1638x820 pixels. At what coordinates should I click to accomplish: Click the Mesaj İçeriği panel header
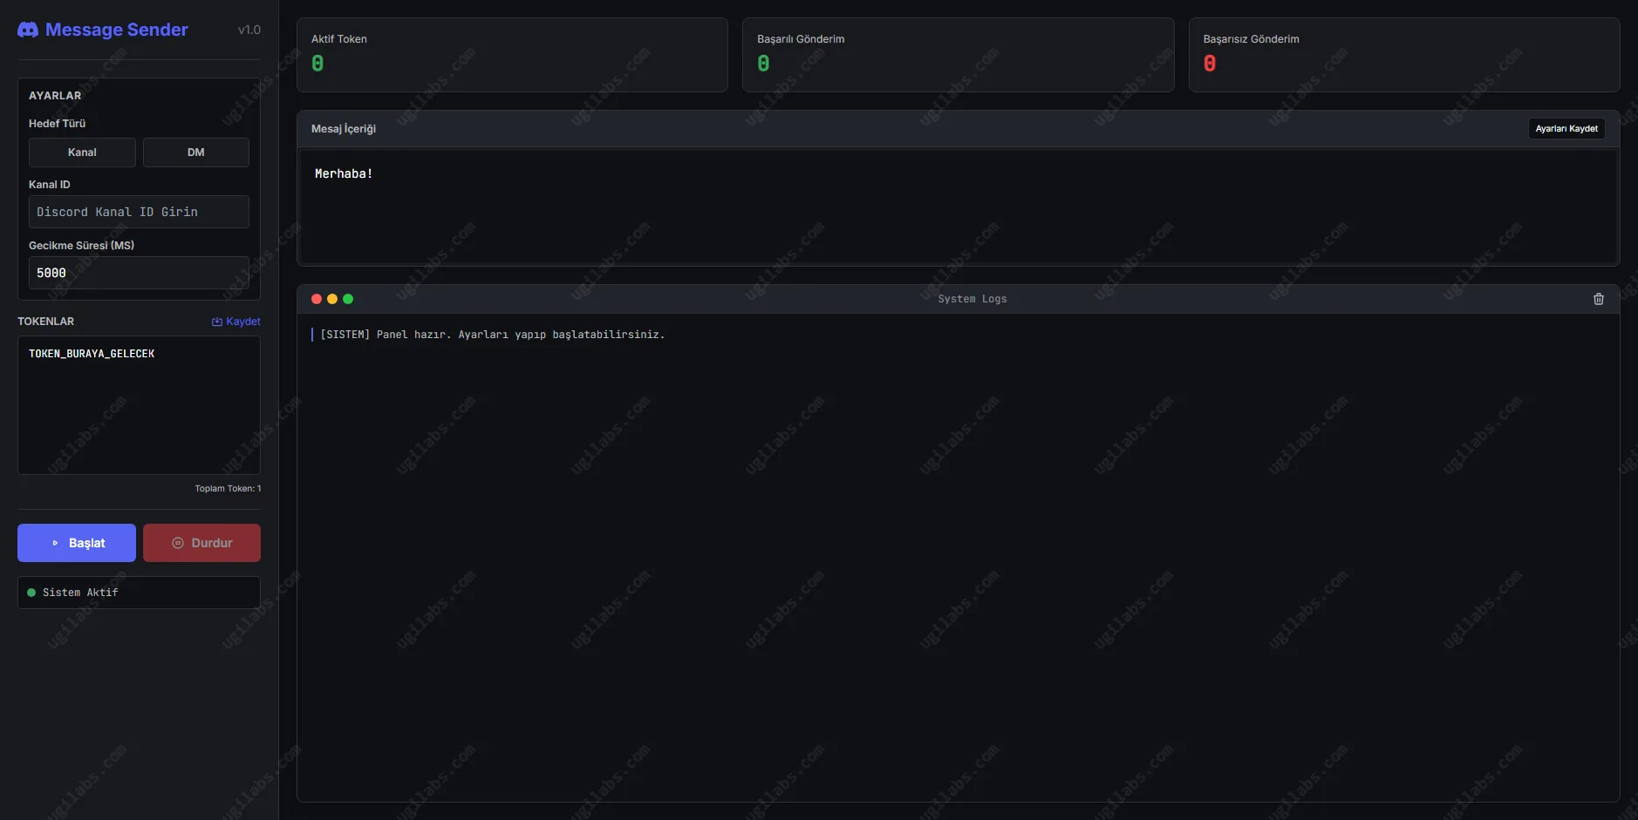click(958, 129)
